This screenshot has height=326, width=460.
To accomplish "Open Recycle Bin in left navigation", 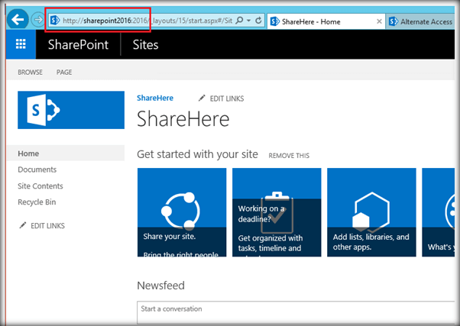I will tap(37, 202).
